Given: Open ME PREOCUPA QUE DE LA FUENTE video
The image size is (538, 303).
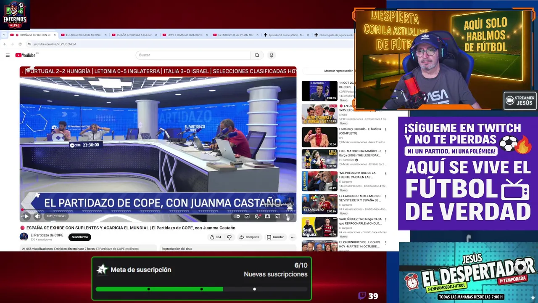Looking at the screenshot, I should coord(319,182).
